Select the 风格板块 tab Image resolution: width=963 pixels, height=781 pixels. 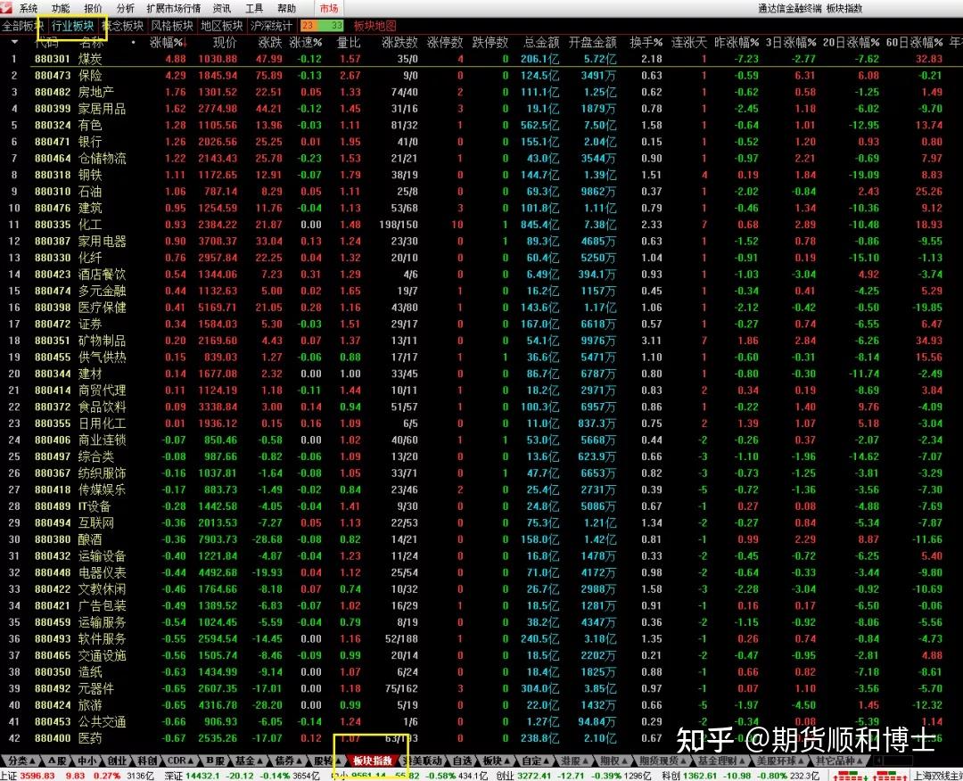coord(172,26)
